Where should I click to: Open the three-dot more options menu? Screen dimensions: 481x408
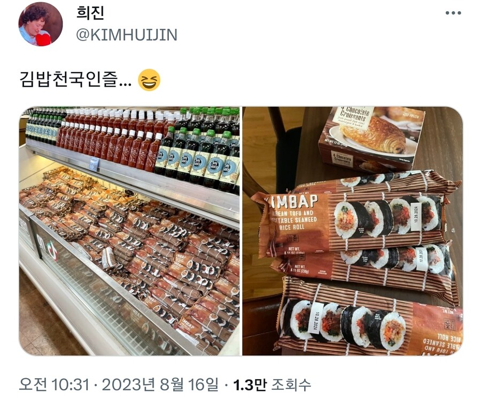[x=453, y=13]
